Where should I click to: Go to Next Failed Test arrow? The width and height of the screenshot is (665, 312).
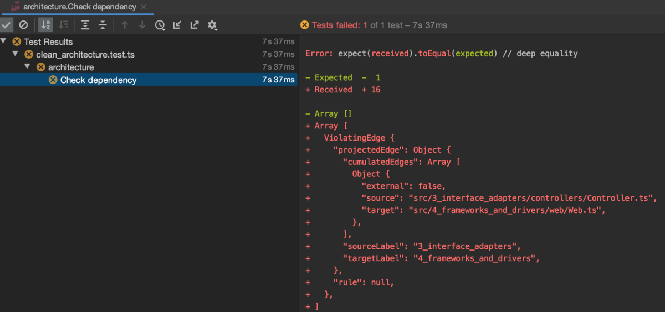coord(142,25)
